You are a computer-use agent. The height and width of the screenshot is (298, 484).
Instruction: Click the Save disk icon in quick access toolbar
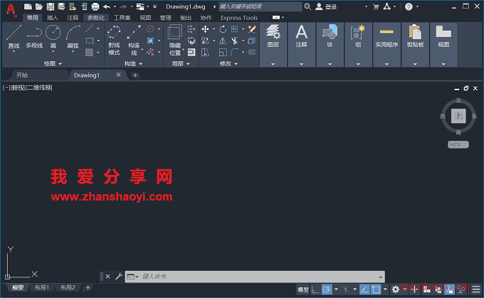tap(51, 6)
